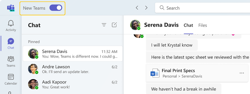Click the Microsoft Teams logo icon
The height and width of the screenshot is (94, 250).
[x=11, y=8]
